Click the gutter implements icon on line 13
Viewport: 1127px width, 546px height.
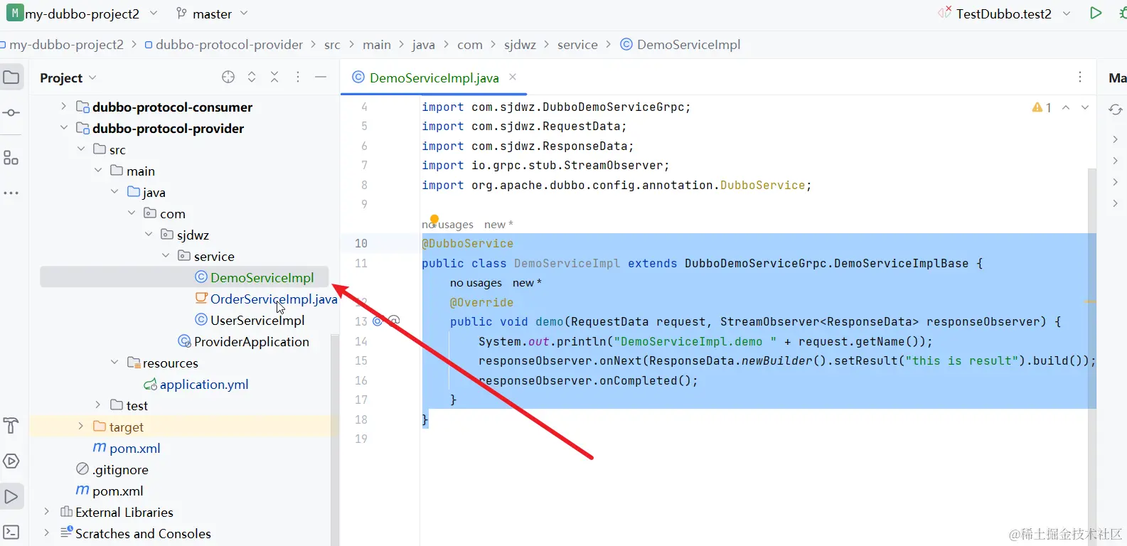coord(378,321)
